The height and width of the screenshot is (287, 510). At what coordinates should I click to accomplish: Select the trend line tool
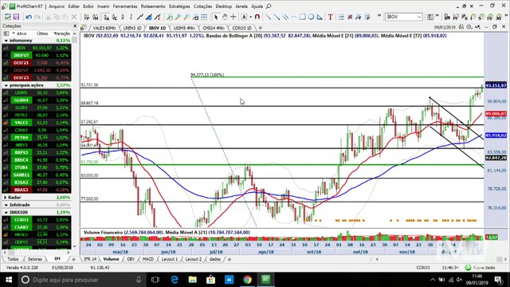[268, 17]
